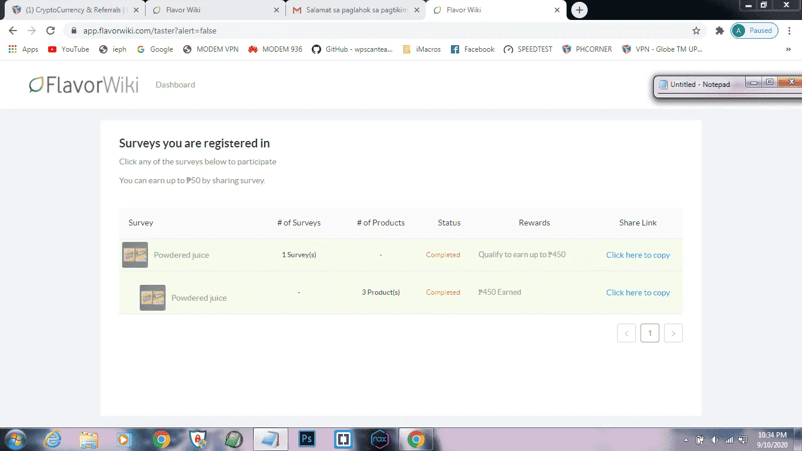The width and height of the screenshot is (802, 451).
Task: Switch to the first Flavor Wiki tab
Action: click(214, 10)
